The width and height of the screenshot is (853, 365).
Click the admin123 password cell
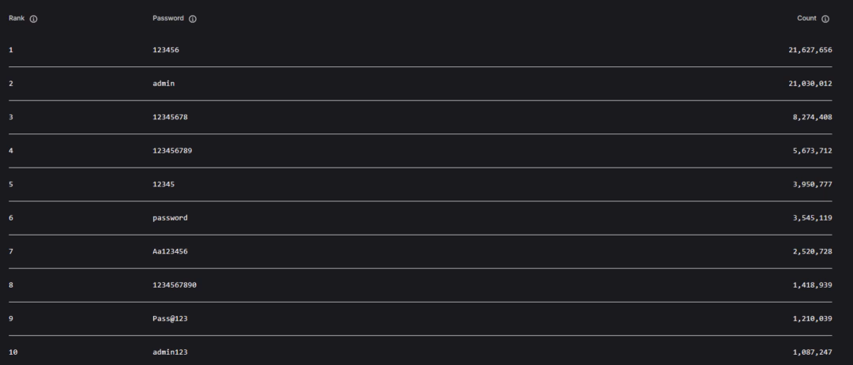click(170, 352)
